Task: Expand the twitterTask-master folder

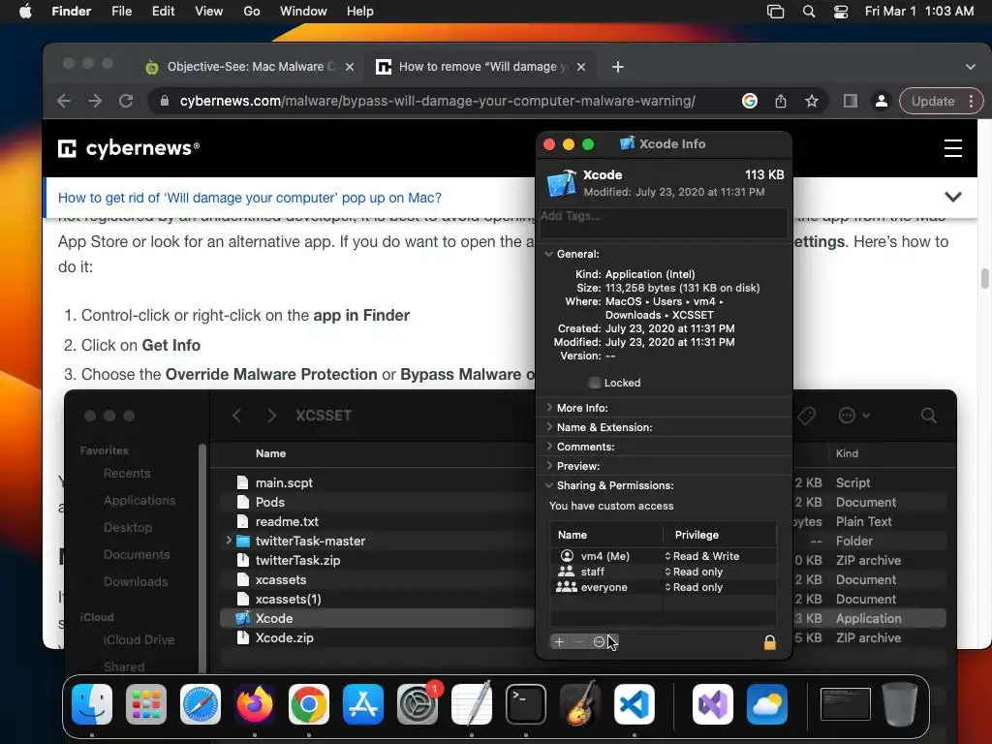Action: click(x=229, y=541)
